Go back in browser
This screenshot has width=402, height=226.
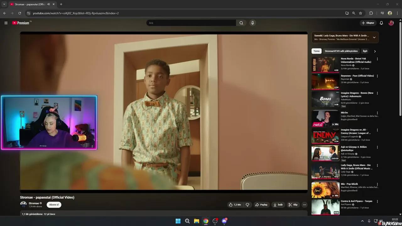coord(4,13)
